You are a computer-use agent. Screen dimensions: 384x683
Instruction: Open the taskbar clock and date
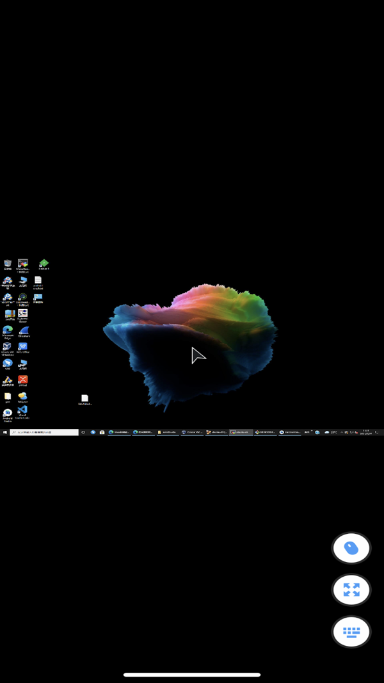pyautogui.click(x=366, y=432)
